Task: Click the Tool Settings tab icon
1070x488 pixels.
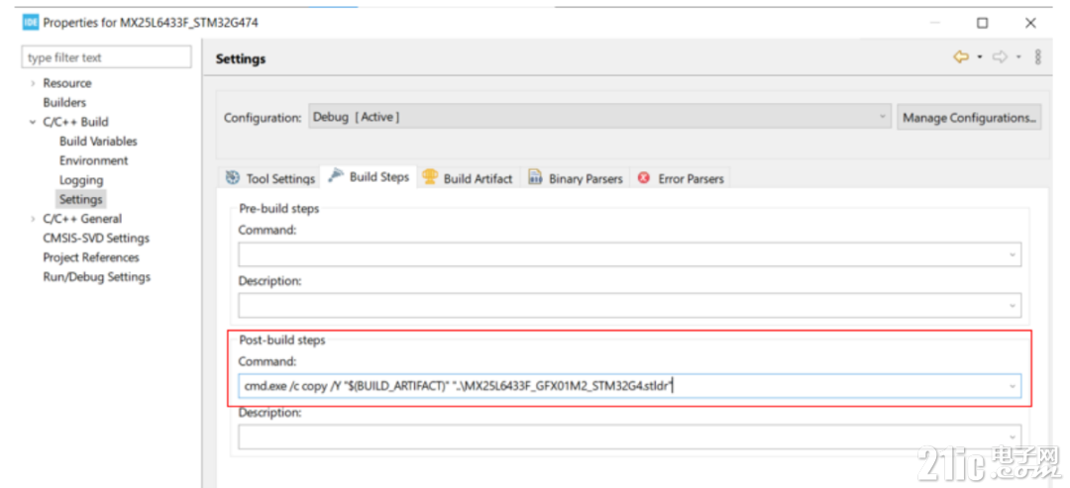Action: (x=233, y=177)
